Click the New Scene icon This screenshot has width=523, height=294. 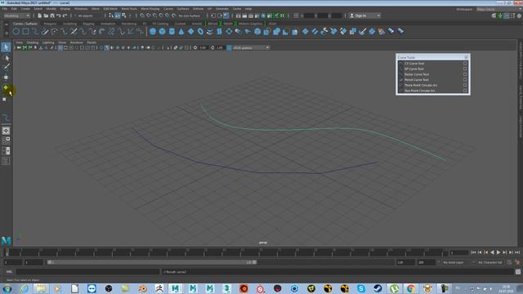(x=40, y=16)
